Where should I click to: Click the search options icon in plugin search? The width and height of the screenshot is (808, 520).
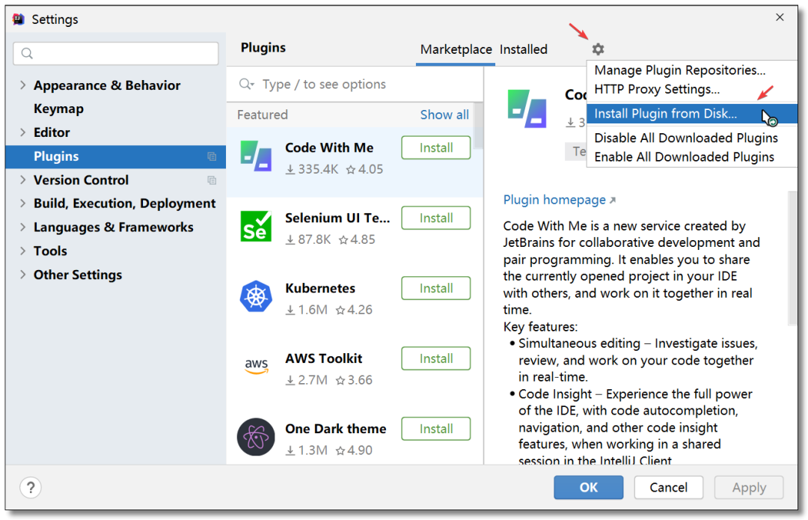tap(246, 84)
